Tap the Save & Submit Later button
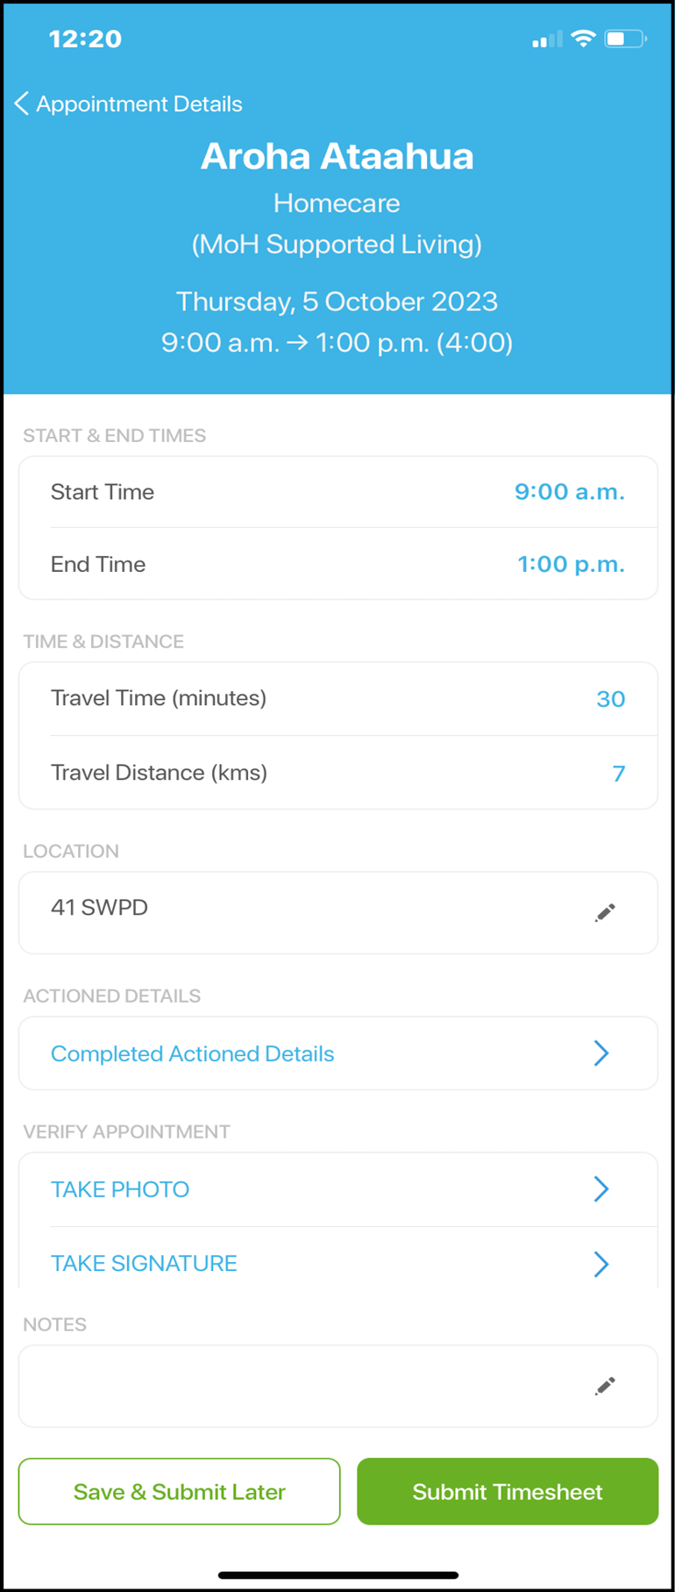This screenshot has width=675, height=1592. 180,1491
